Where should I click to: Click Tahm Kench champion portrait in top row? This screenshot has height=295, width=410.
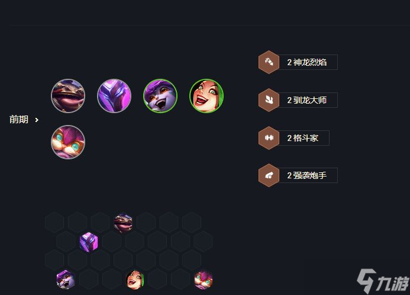pos(68,96)
